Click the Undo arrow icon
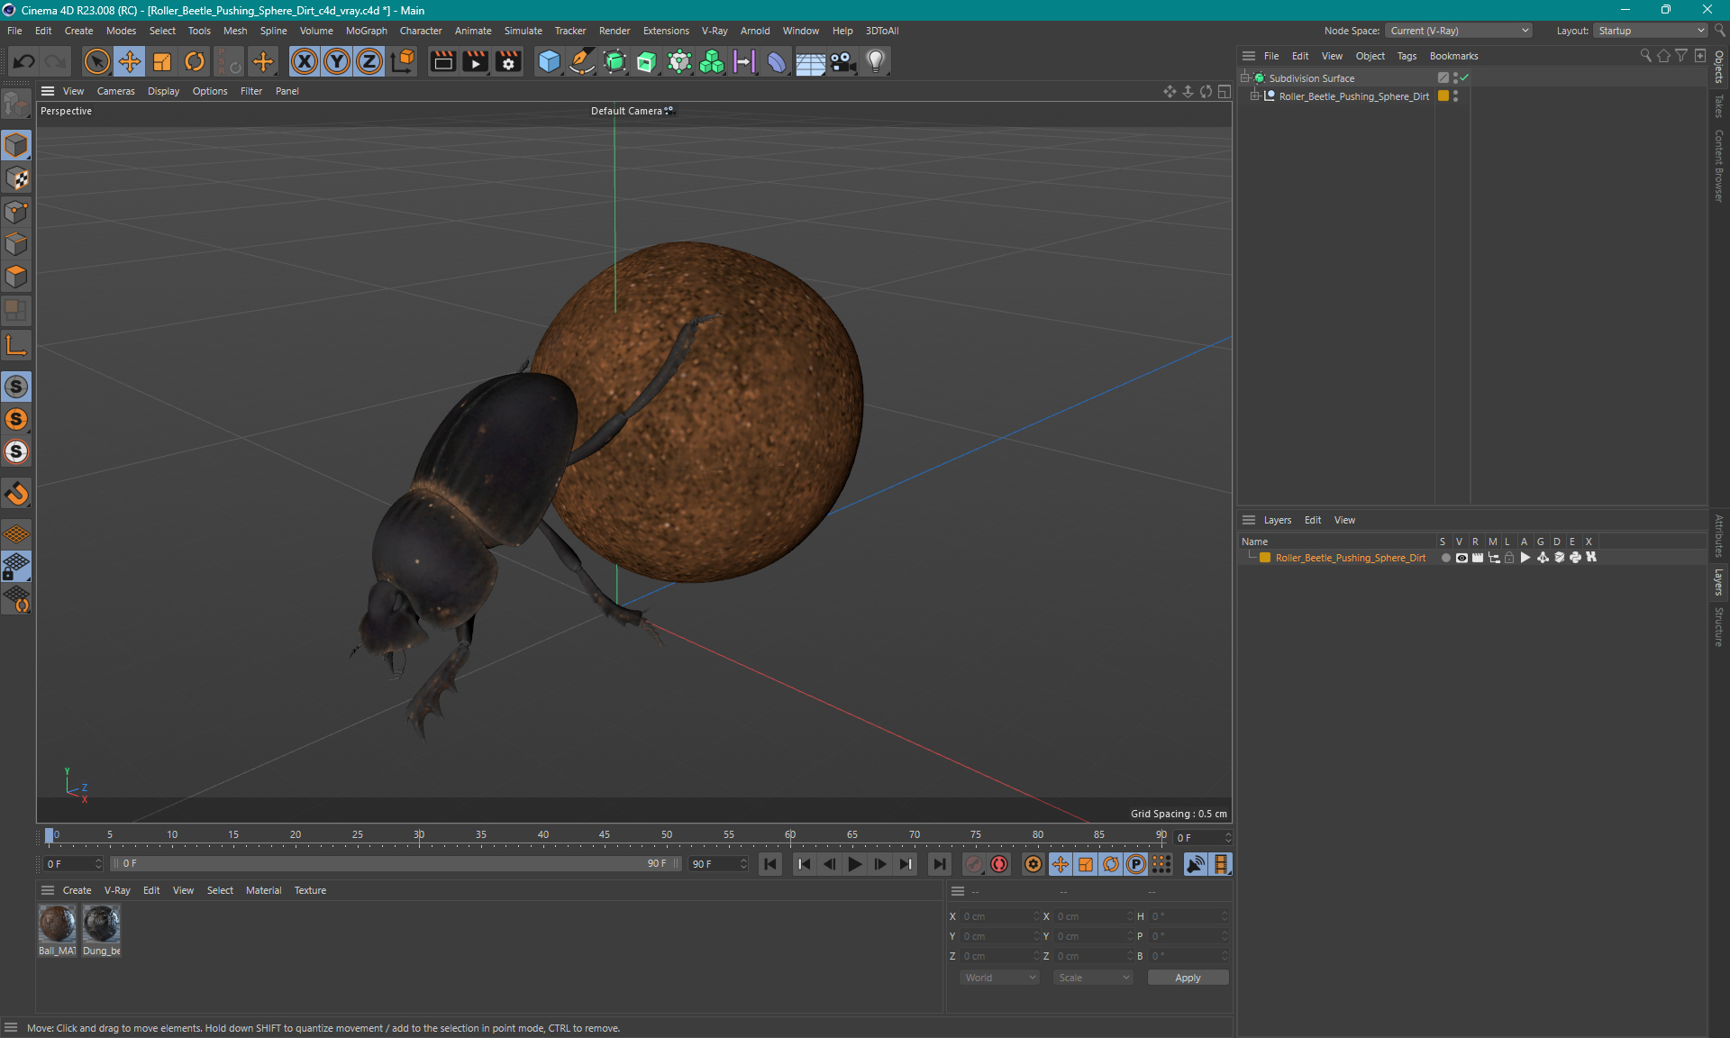Image resolution: width=1730 pixels, height=1038 pixels. point(24,61)
